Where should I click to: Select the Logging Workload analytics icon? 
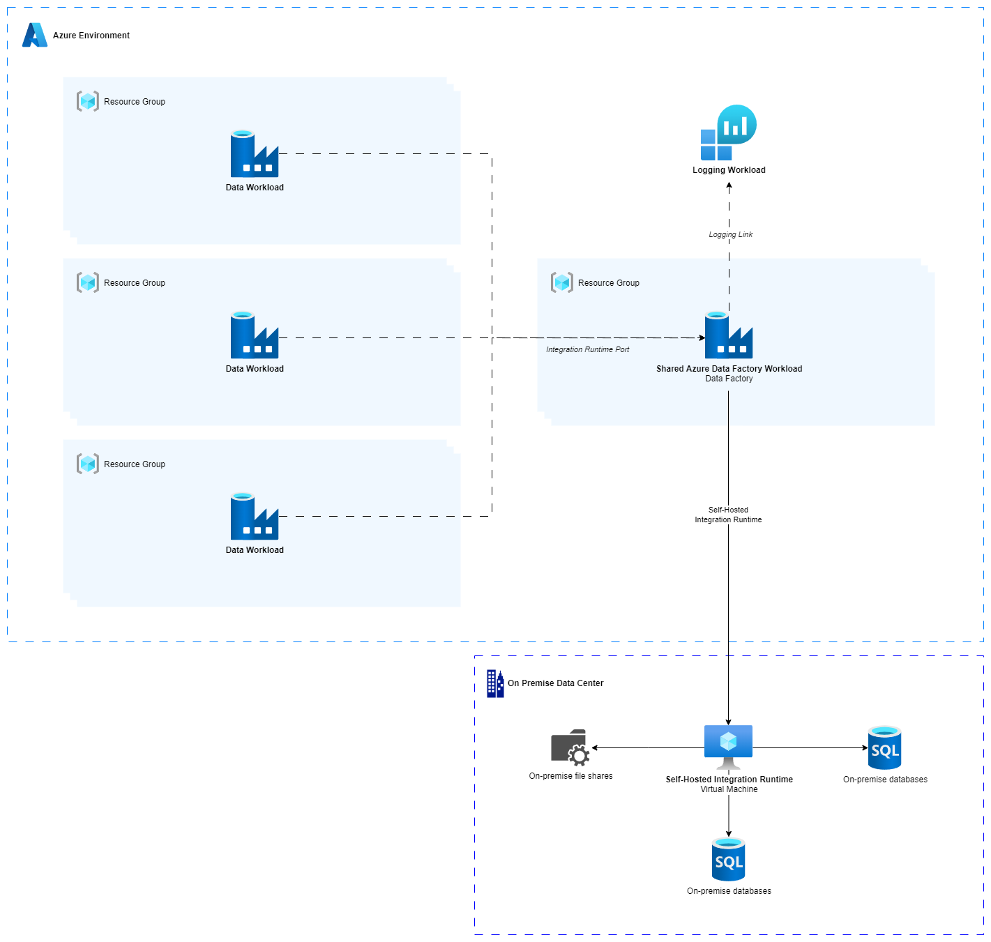[729, 132]
